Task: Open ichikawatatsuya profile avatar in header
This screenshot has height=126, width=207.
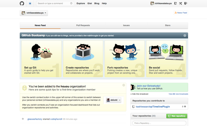Action: point(152,3)
